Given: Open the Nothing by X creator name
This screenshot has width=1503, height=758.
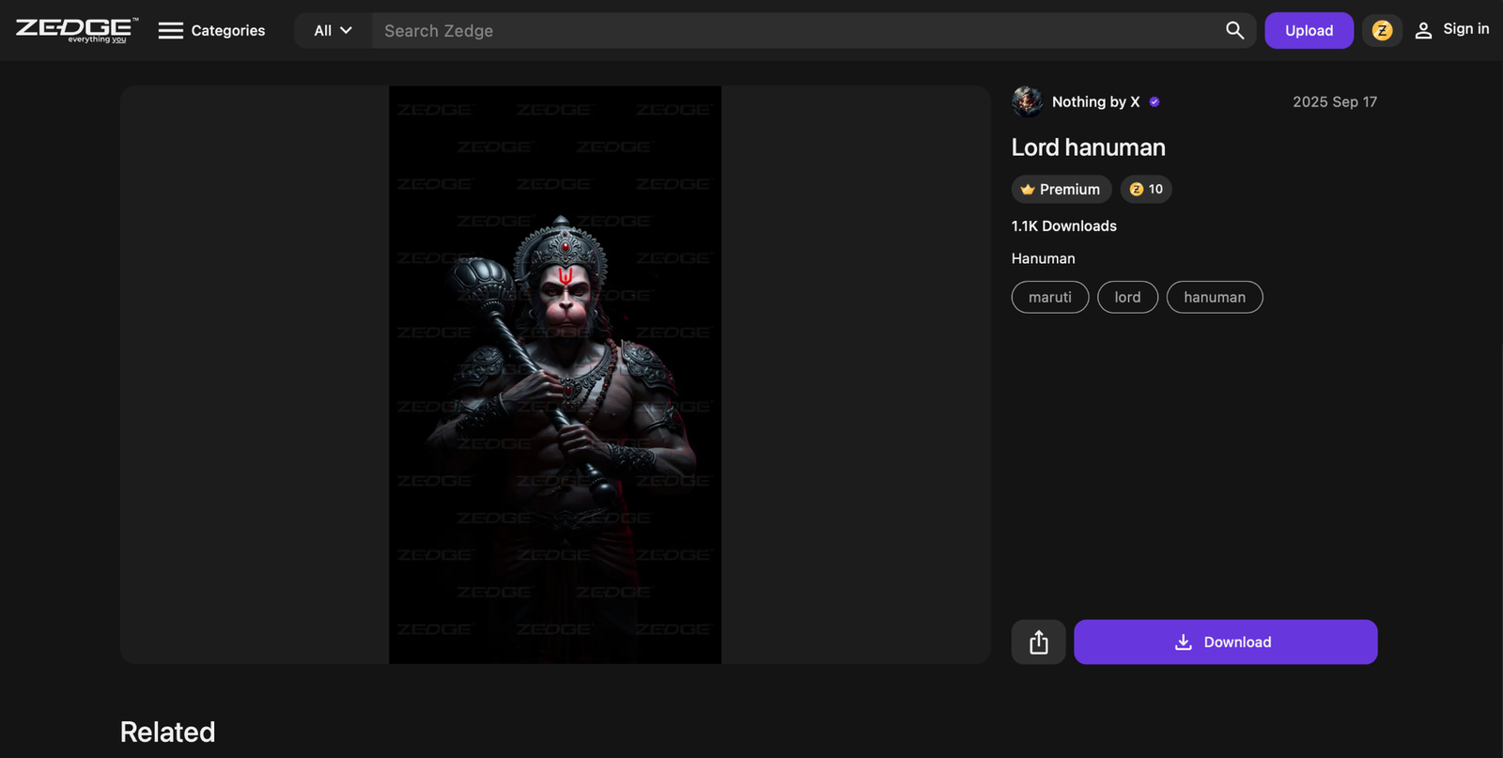Looking at the screenshot, I should [1095, 101].
